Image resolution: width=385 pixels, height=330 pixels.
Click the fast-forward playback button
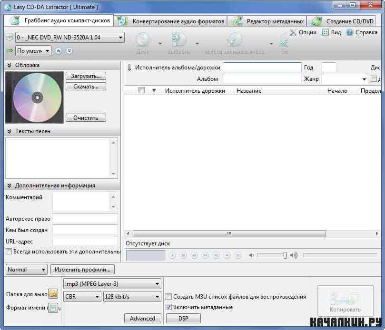(x=205, y=255)
